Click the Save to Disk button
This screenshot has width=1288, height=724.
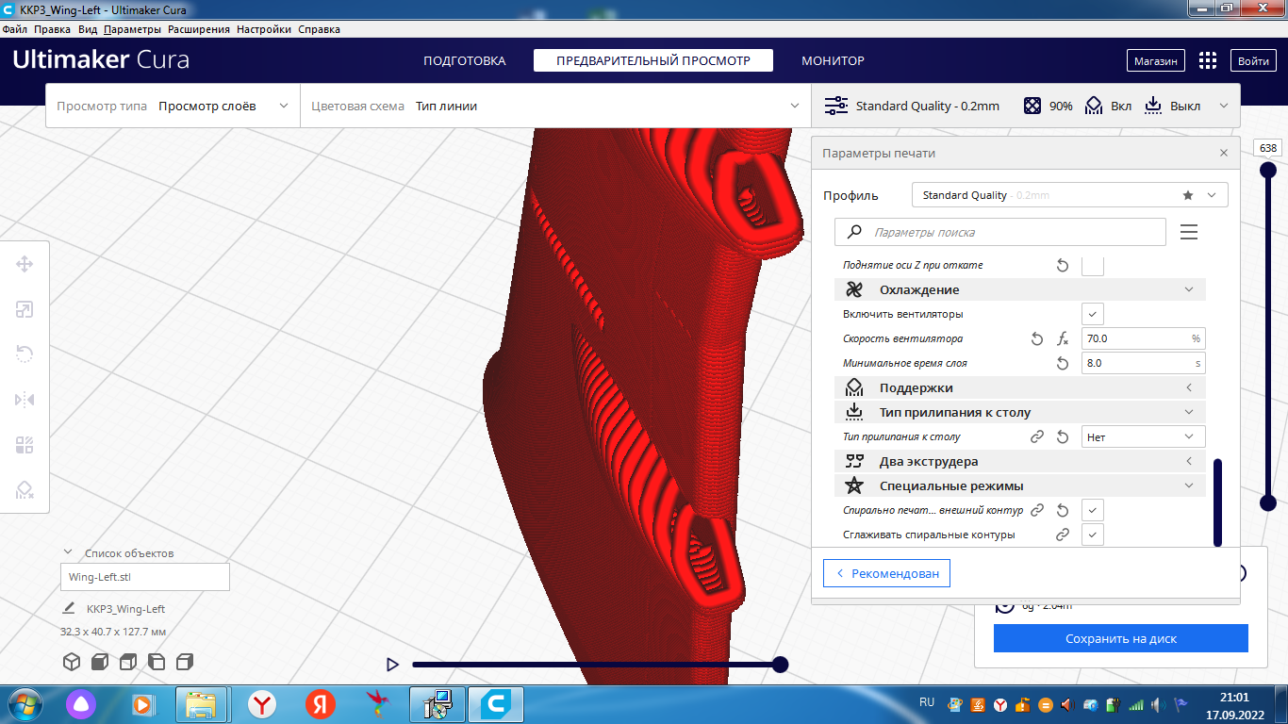pos(1120,638)
